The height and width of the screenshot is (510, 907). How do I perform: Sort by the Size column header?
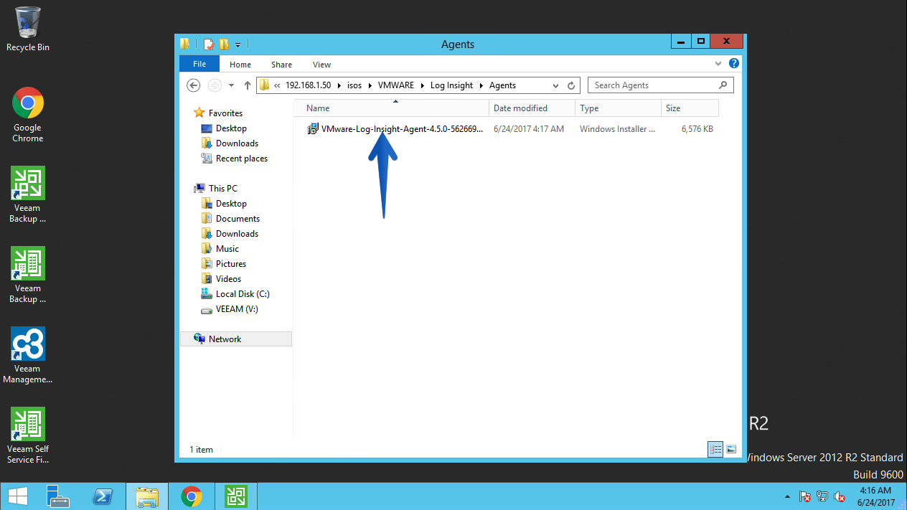point(690,108)
